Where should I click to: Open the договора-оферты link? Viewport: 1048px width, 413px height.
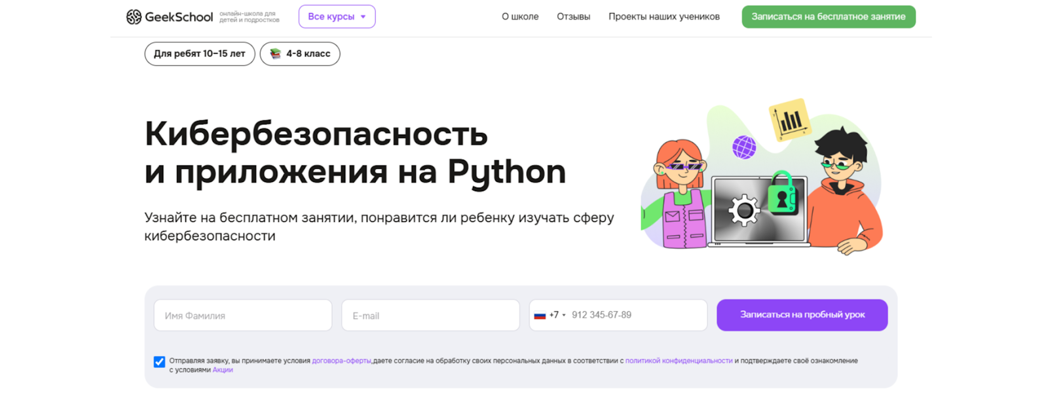pyautogui.click(x=341, y=361)
